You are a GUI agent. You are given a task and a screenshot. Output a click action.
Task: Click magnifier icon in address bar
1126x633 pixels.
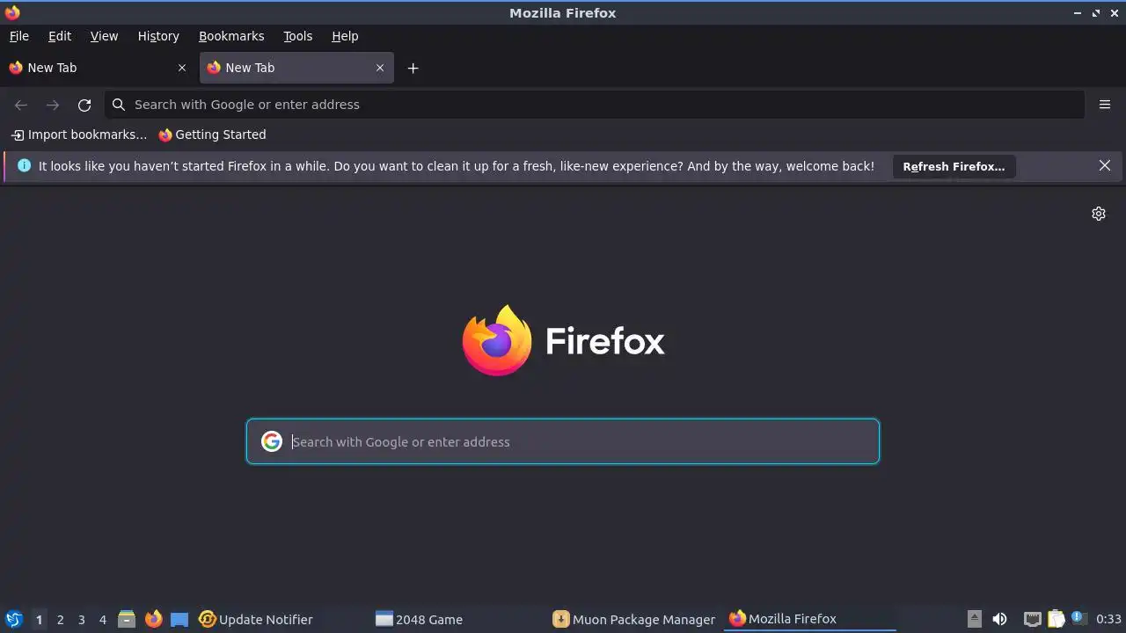(x=119, y=105)
